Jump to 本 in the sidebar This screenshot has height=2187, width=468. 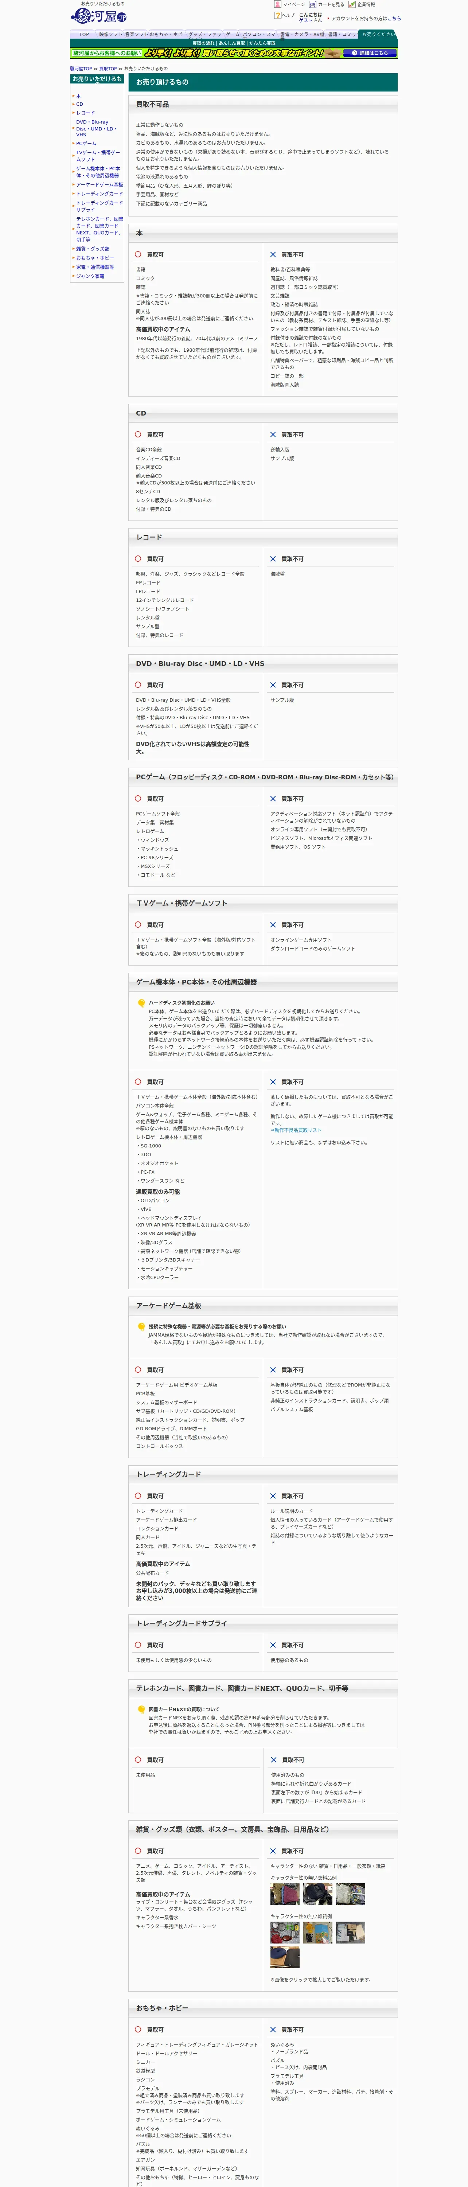pyautogui.click(x=79, y=96)
